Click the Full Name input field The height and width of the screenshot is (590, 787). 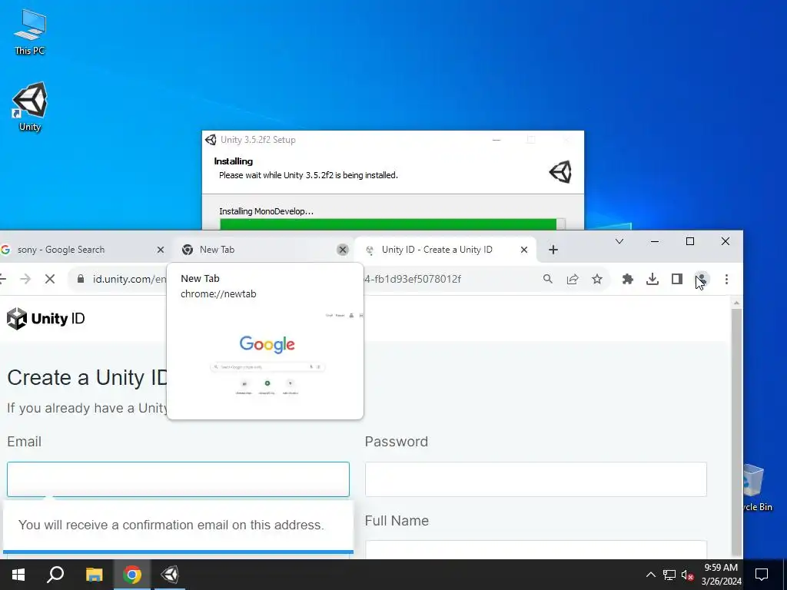click(x=536, y=549)
